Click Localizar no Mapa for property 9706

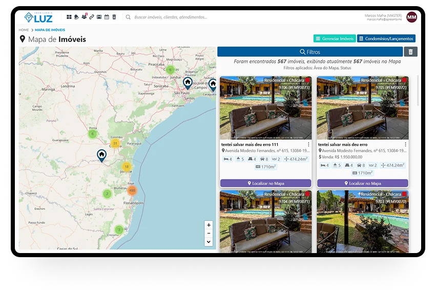[x=265, y=184]
